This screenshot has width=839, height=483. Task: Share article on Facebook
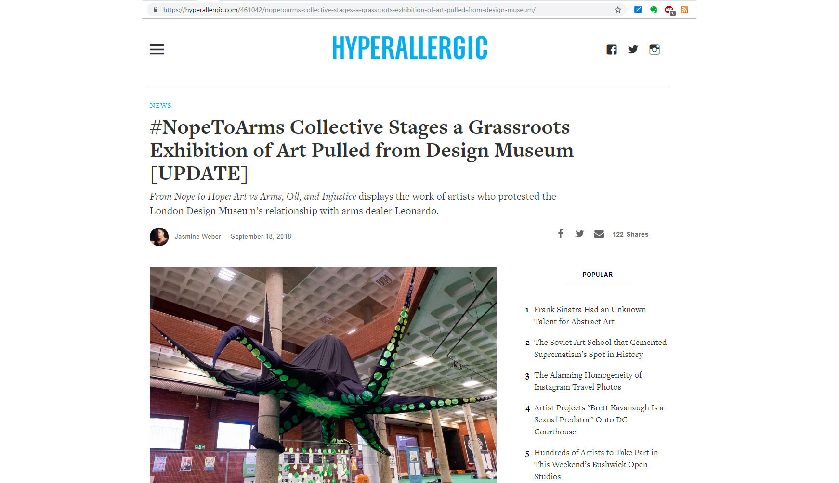pos(560,234)
